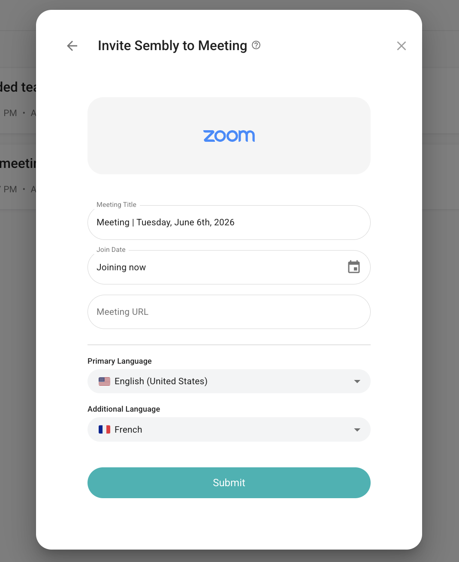Click the United States flag icon
The height and width of the screenshot is (562, 459).
pos(104,381)
